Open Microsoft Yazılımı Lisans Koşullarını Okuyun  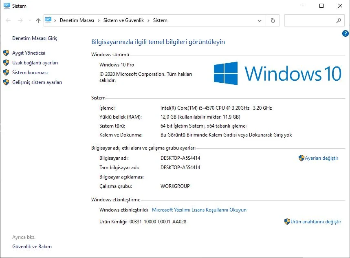[199, 210]
